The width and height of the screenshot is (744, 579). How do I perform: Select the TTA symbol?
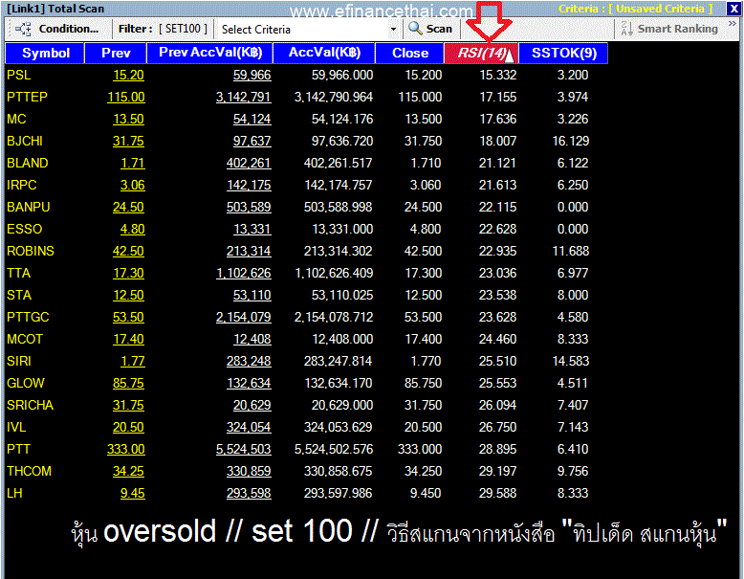(18, 273)
